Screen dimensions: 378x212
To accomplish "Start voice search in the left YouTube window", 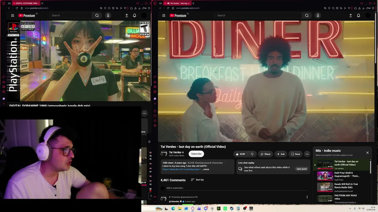I will tap(108, 16).
